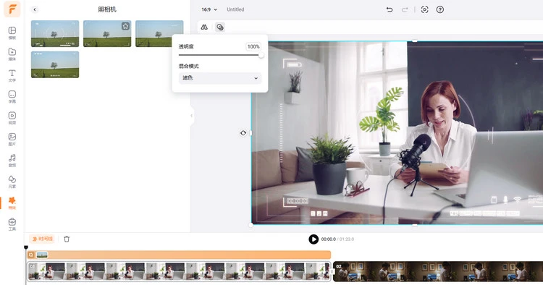Select the second camera effect thumbnail

[107, 33]
